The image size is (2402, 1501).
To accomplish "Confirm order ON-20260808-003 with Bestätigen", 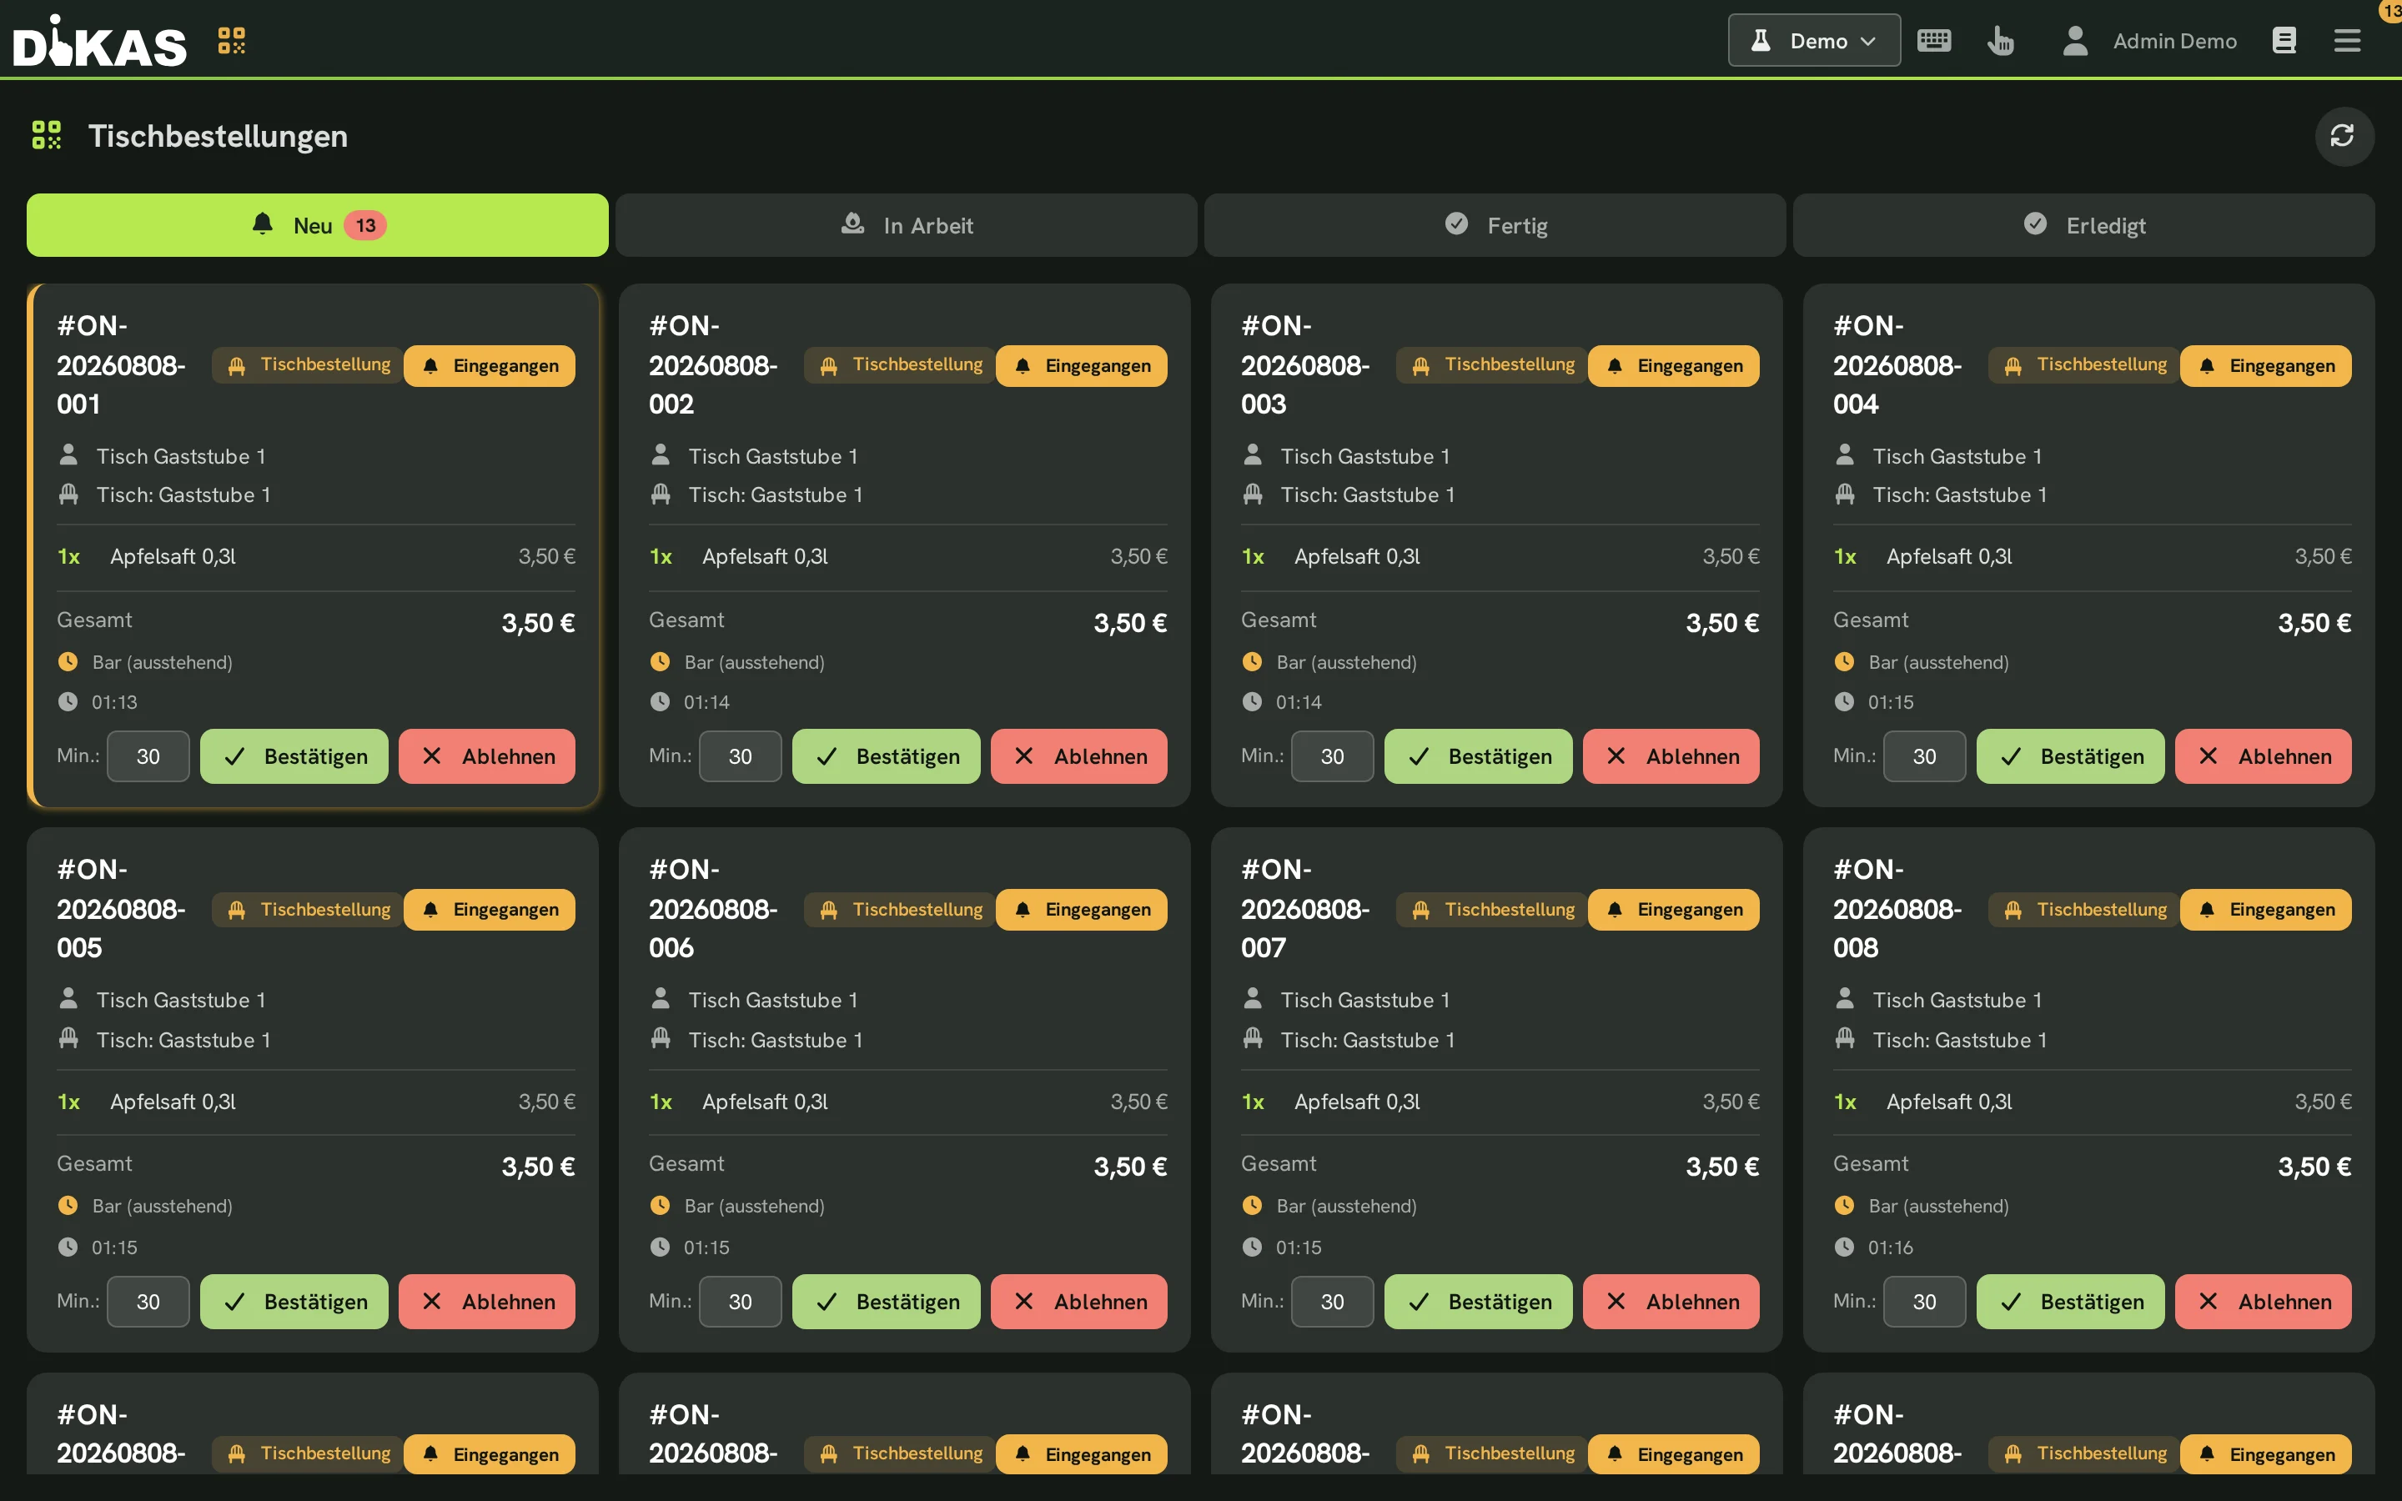I will point(1478,756).
